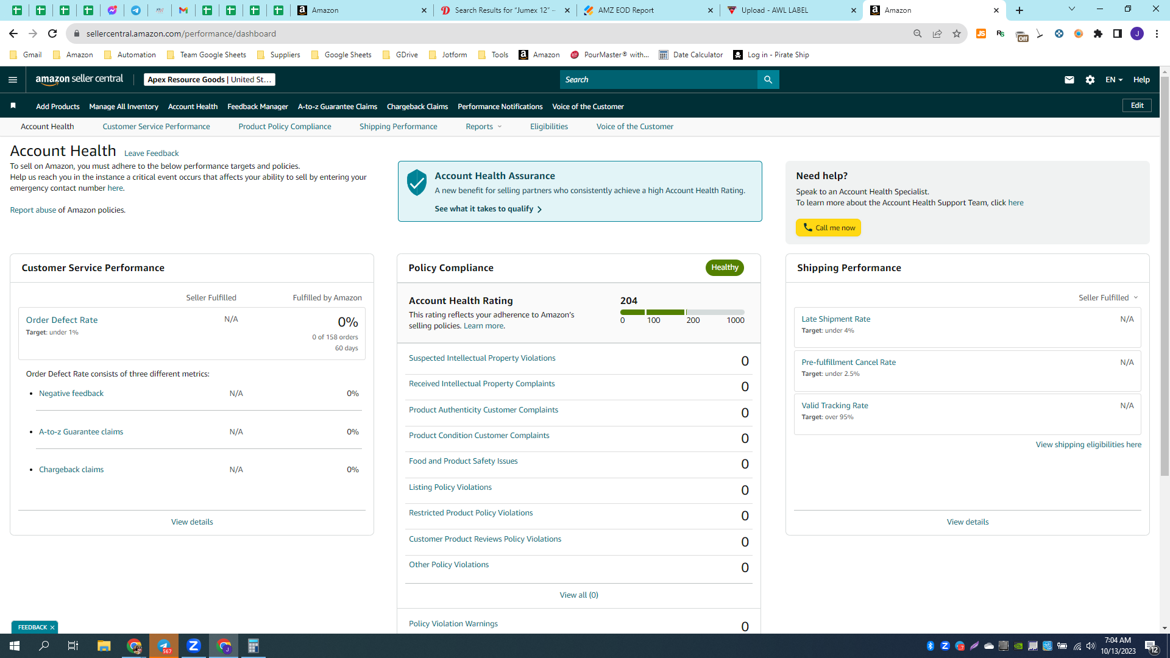Open the Chrome profile avatar J
This screenshot has height=658, width=1170.
[x=1137, y=34]
